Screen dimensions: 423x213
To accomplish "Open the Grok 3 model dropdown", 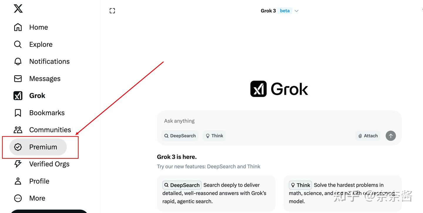I will pos(296,11).
